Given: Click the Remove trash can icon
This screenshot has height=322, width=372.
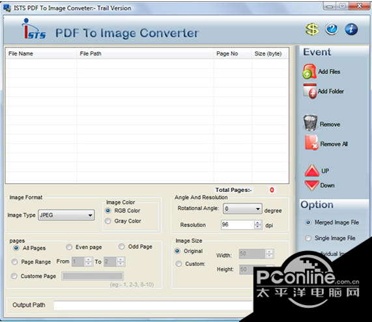Looking at the screenshot, I should (310, 123).
